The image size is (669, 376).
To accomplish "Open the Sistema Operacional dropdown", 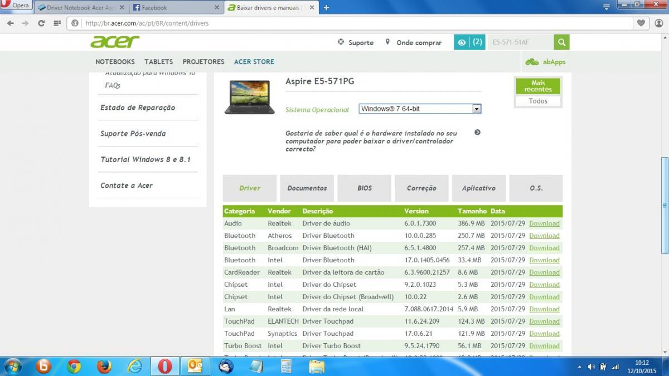I will tap(419, 109).
